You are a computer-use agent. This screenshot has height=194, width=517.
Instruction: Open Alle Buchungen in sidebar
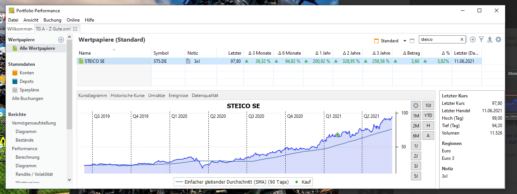tap(28, 98)
